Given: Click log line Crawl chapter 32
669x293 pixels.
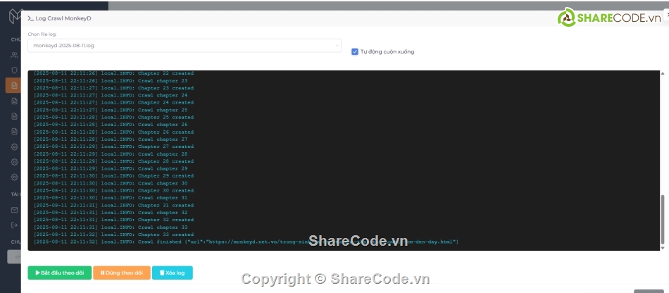Looking at the screenshot, I should [x=111, y=213].
